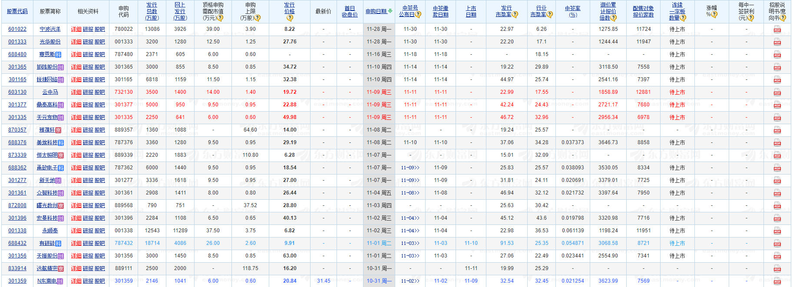Open the 11-03>> lottery number link for 有研硅
This screenshot has width=793, height=287.
[410, 243]
